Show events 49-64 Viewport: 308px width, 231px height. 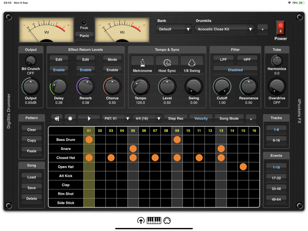[x=276, y=199]
